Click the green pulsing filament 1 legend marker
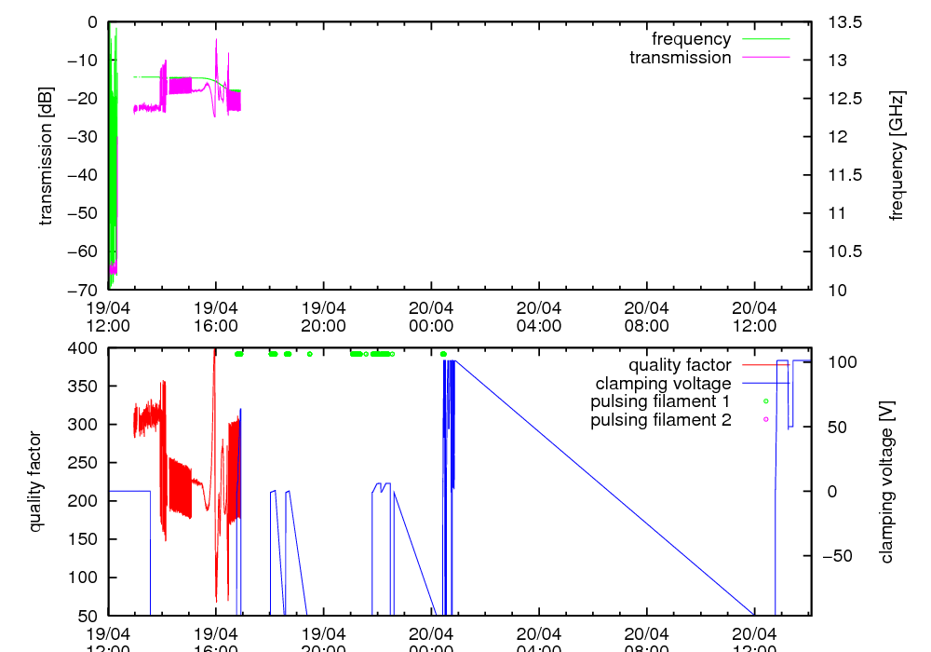This screenshot has width=931, height=652. coord(765,401)
